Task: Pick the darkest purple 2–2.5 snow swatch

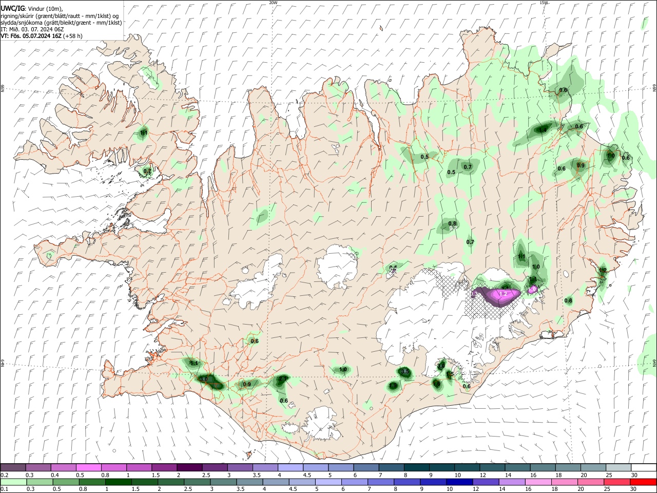Action: pyautogui.click(x=189, y=467)
